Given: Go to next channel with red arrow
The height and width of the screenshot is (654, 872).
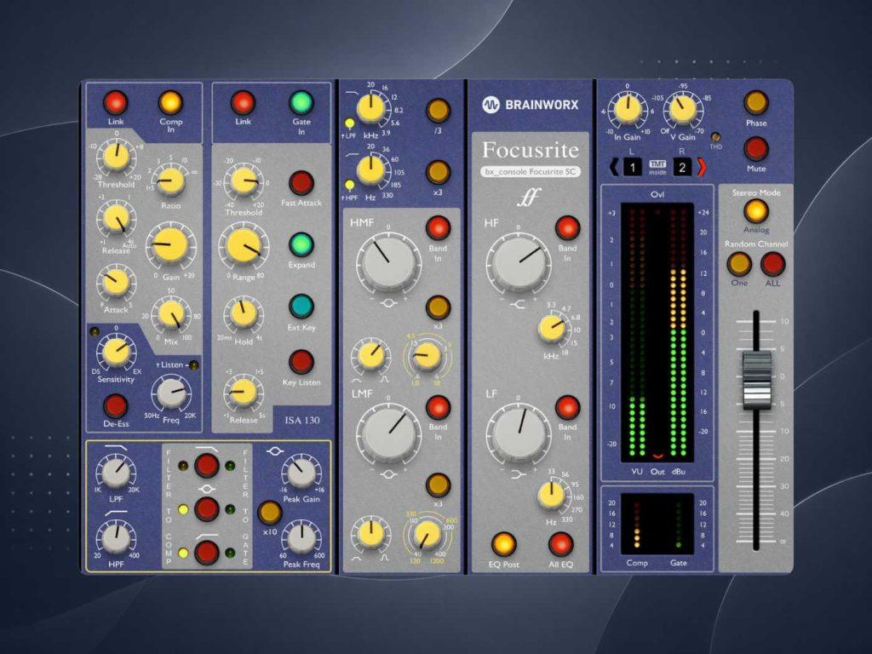Looking at the screenshot, I should click(701, 167).
